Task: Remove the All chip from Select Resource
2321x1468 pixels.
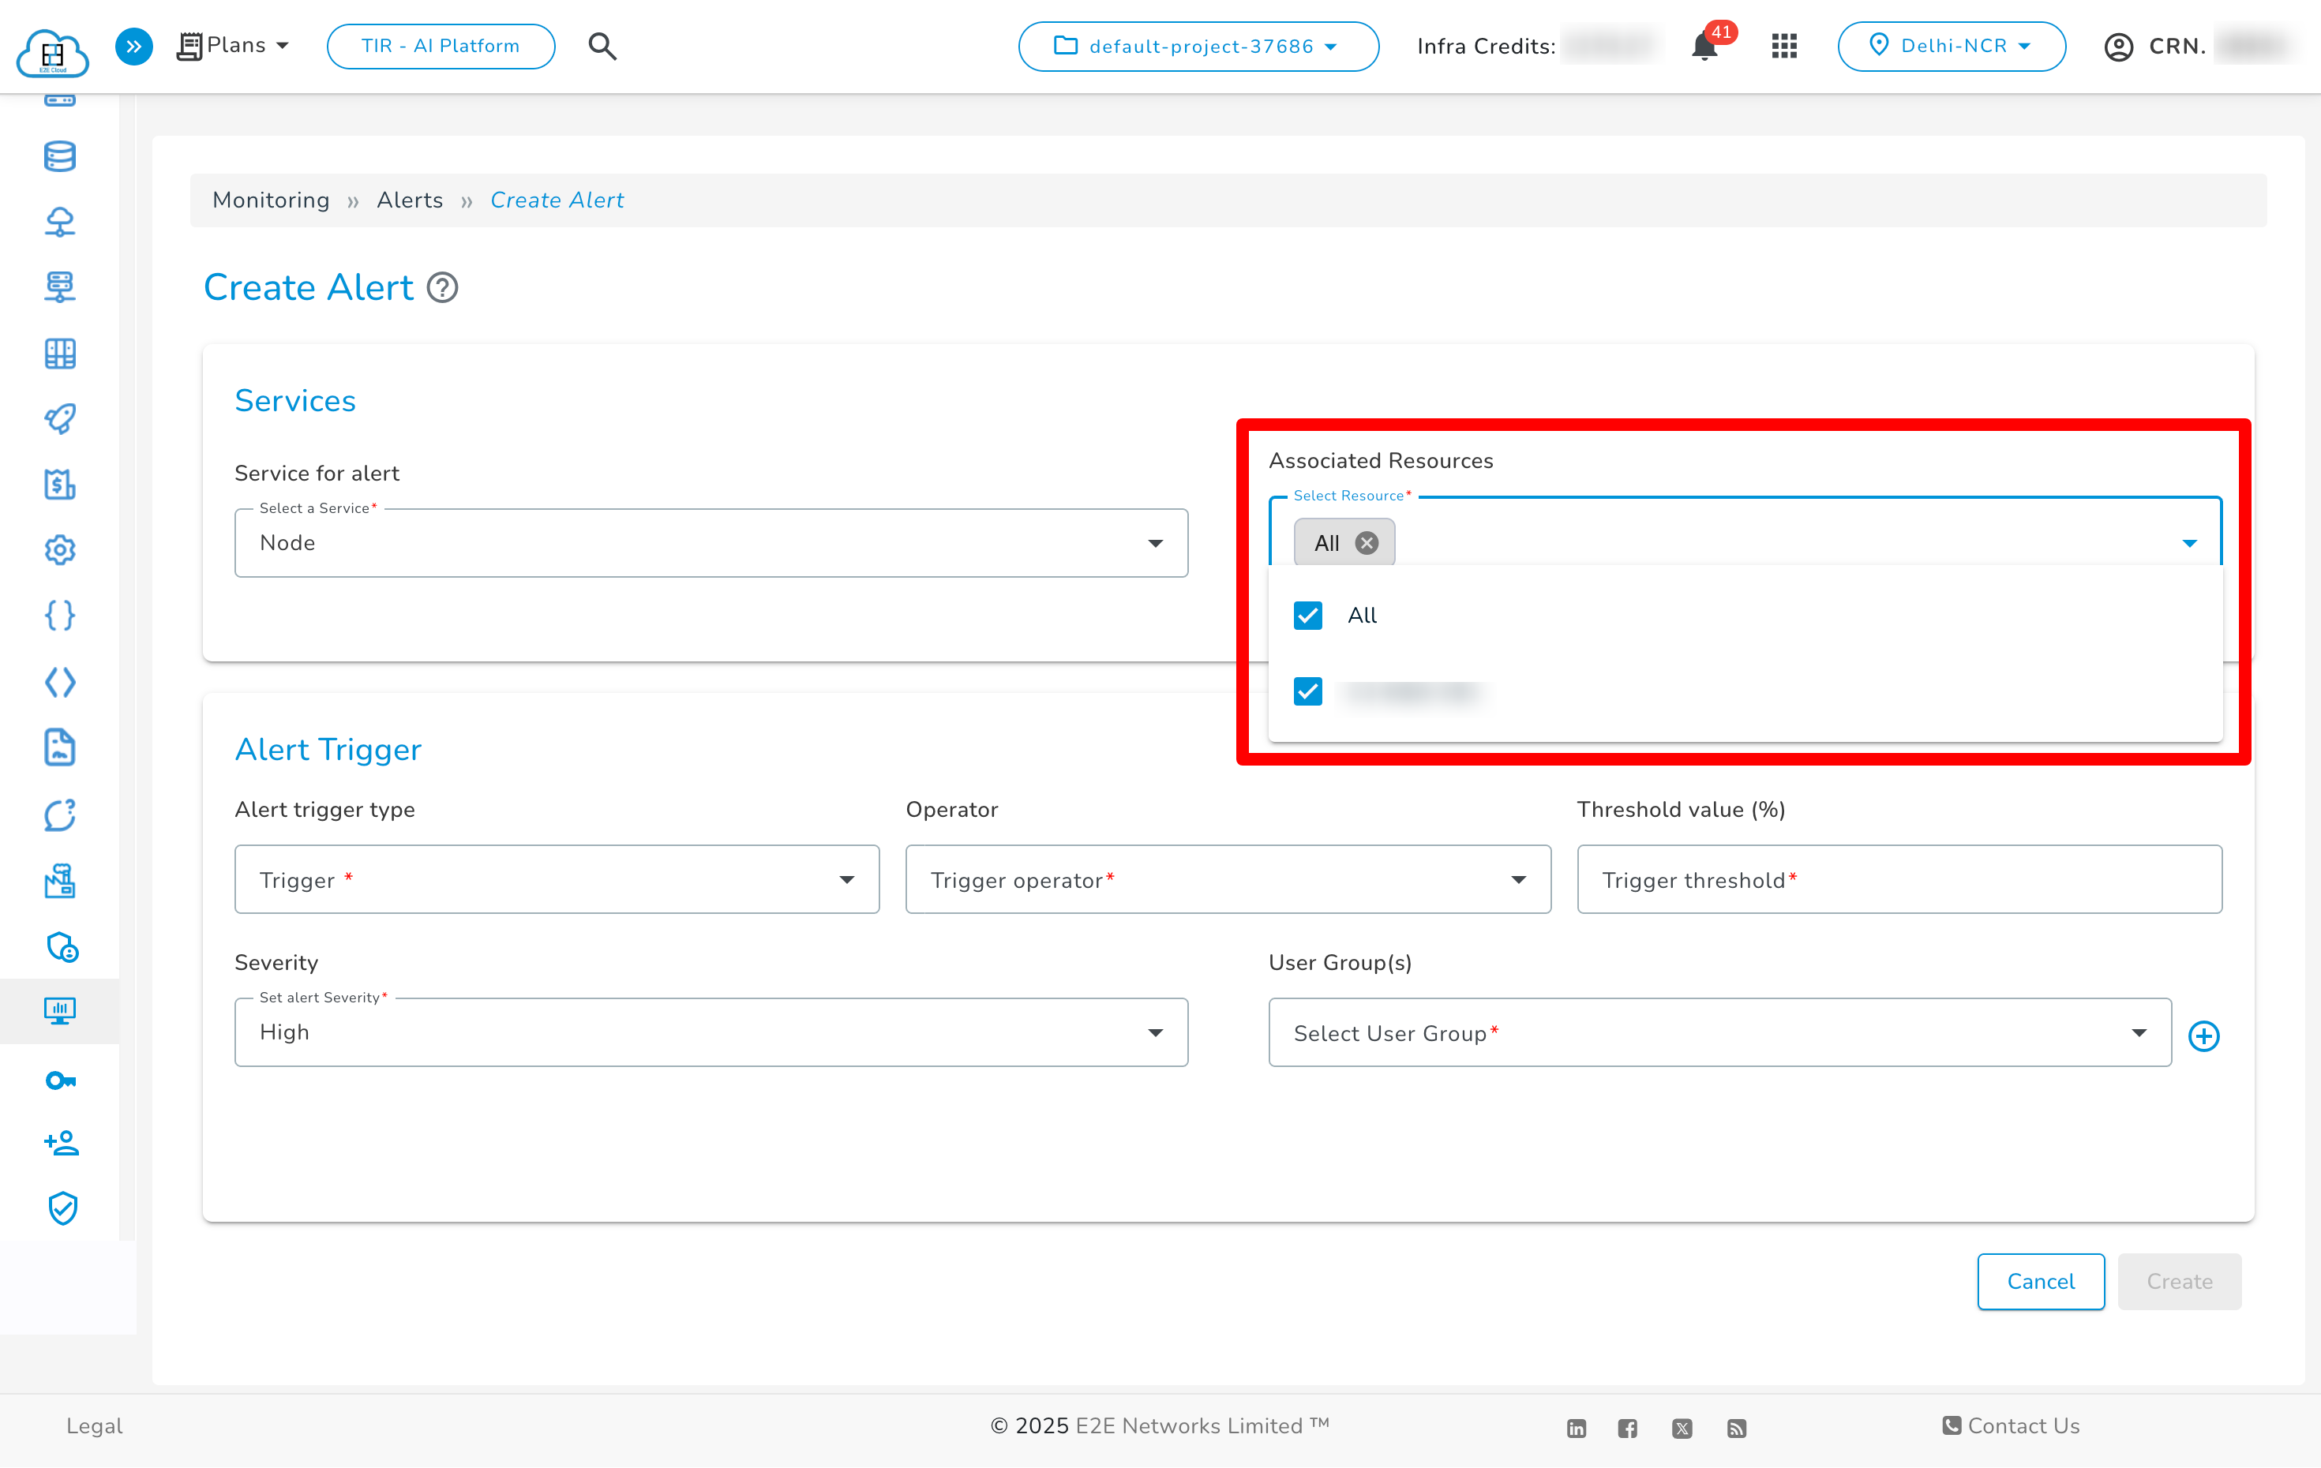Action: [1366, 541]
